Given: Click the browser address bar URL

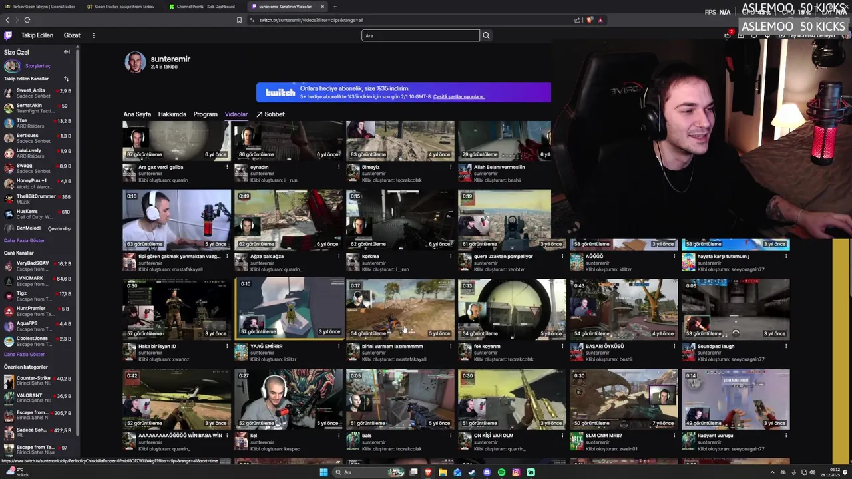Looking at the screenshot, I should pyautogui.click(x=312, y=20).
